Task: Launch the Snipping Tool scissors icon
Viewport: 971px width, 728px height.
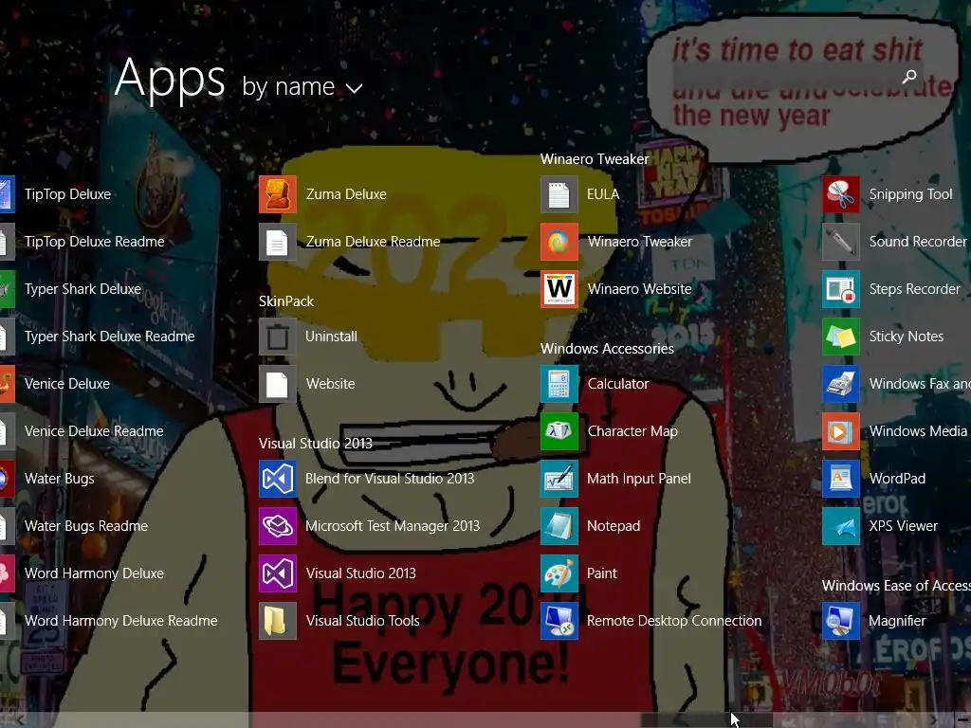Action: (x=841, y=194)
